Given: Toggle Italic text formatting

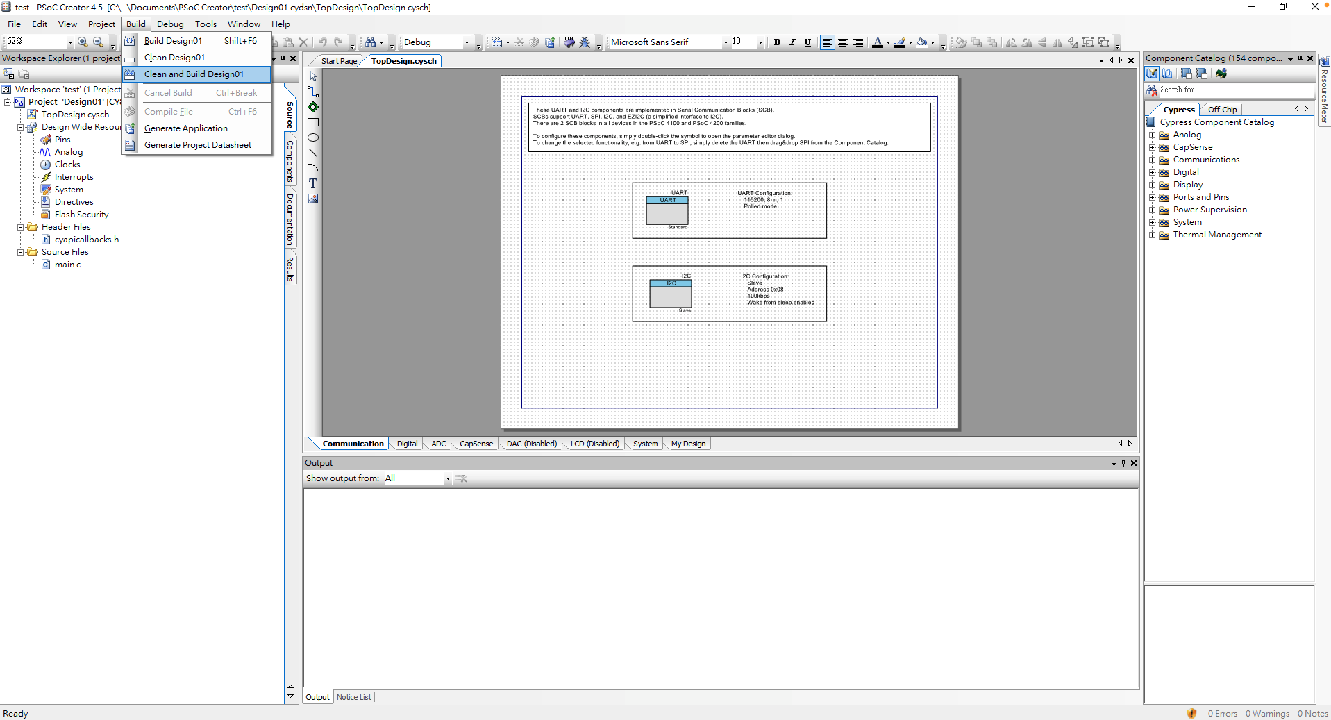Looking at the screenshot, I should click(792, 42).
